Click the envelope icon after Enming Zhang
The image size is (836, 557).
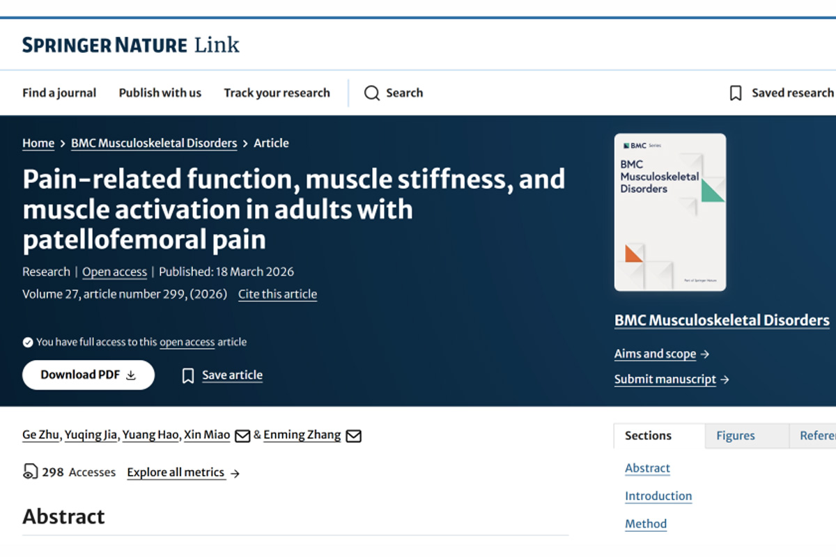(354, 436)
